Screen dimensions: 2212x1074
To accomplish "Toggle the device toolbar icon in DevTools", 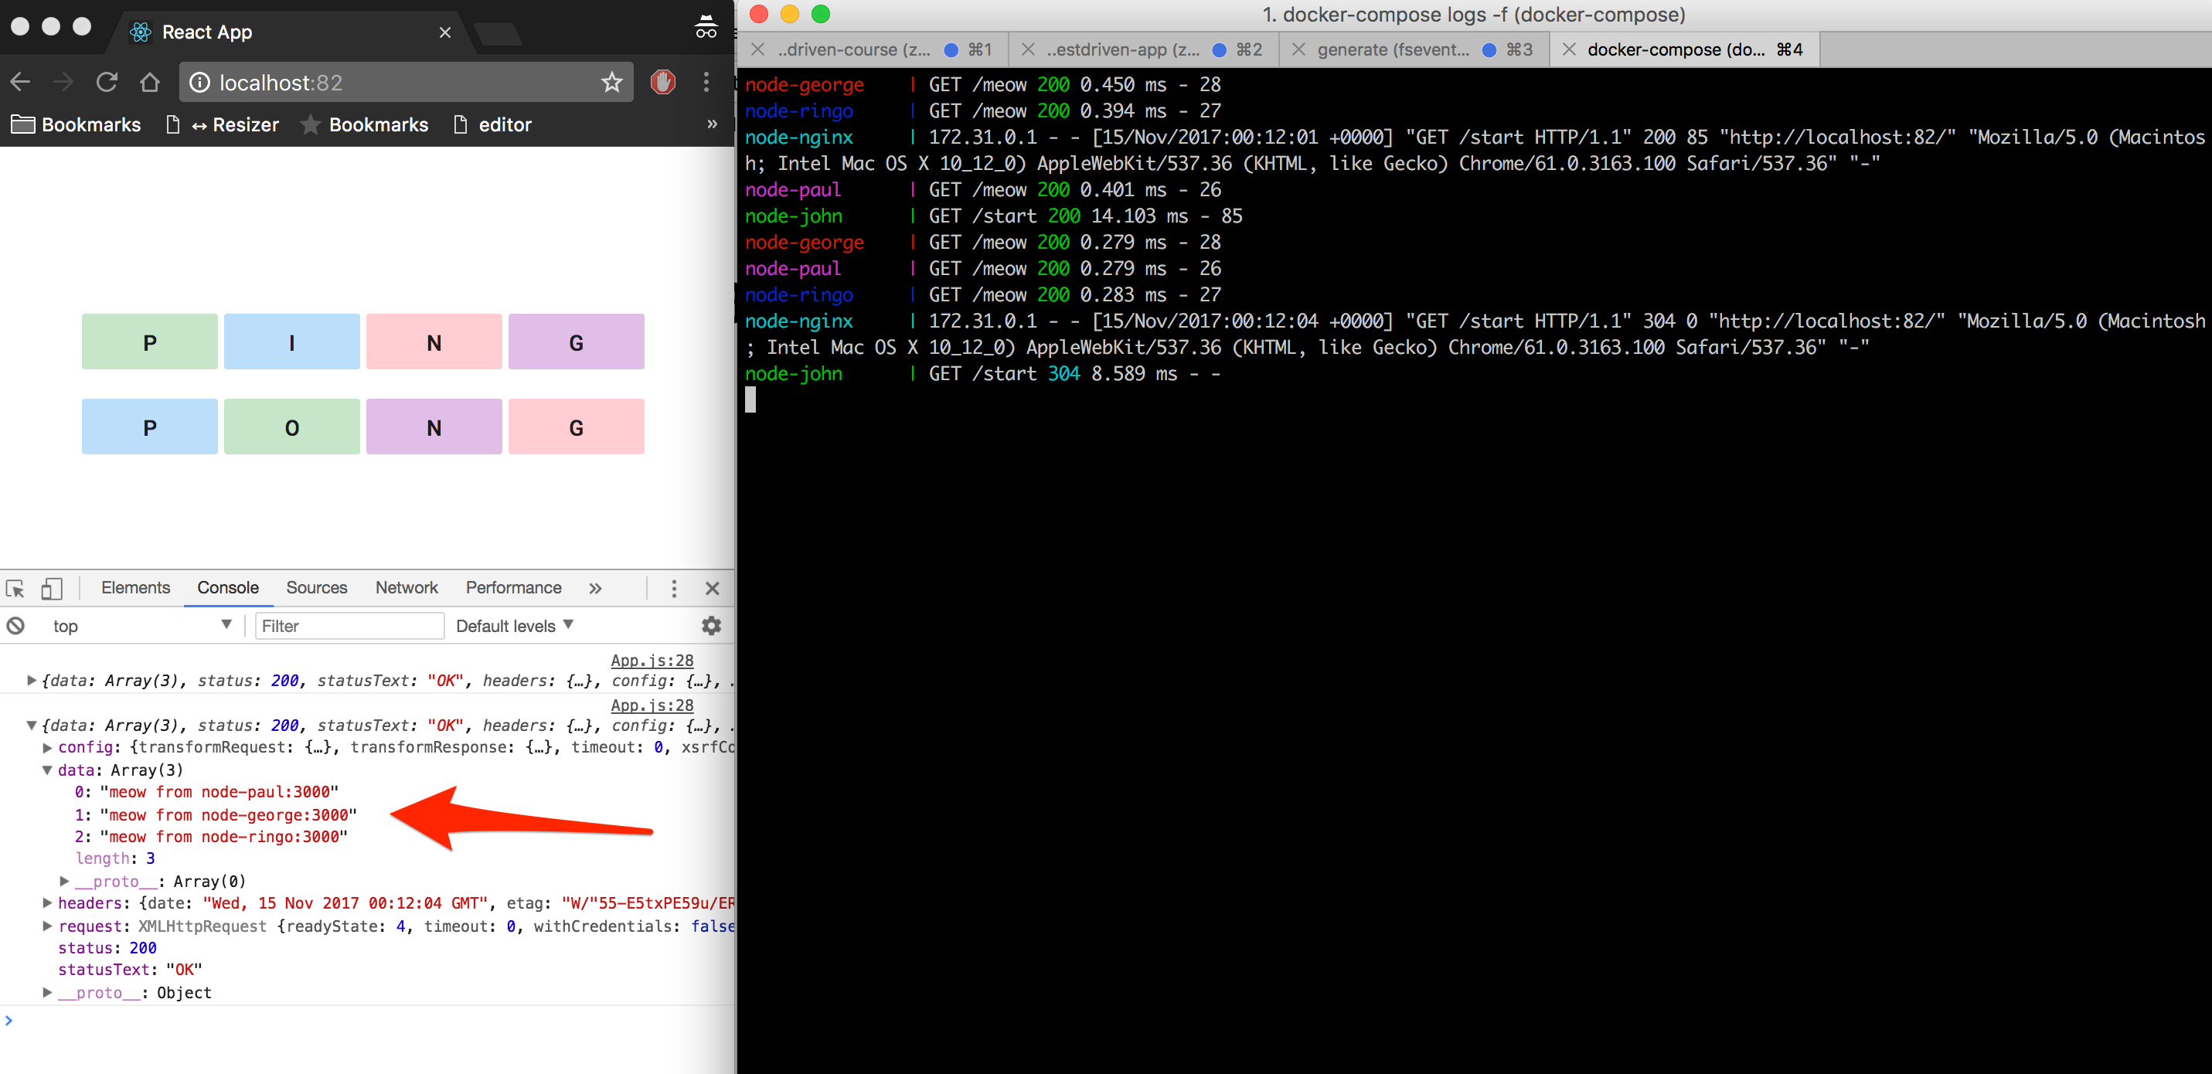I will click(52, 588).
